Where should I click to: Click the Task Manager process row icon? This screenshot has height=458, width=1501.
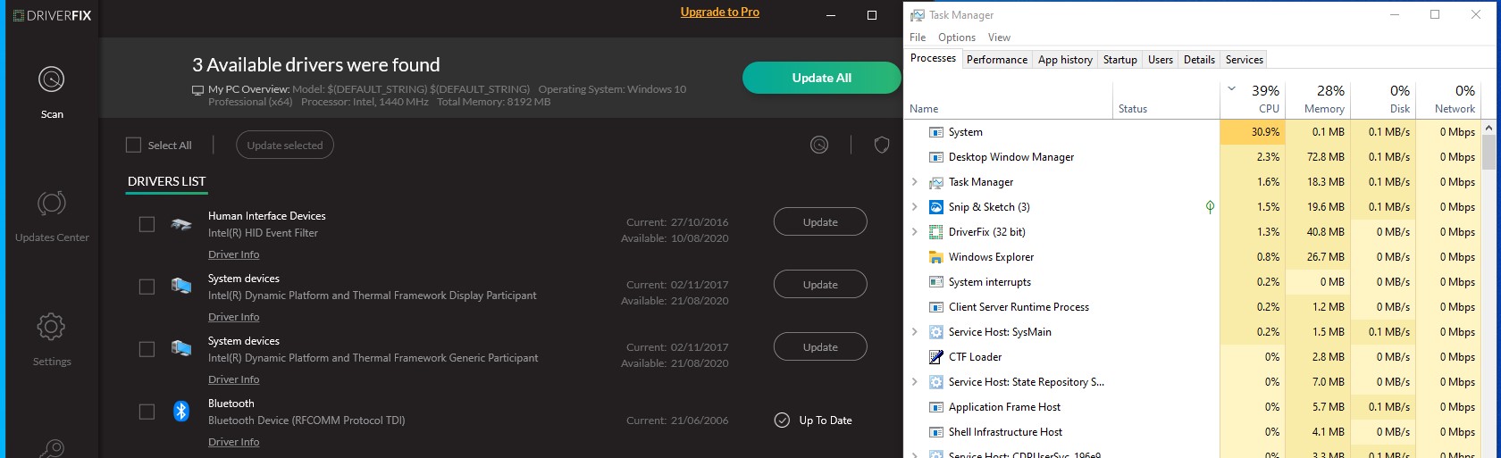(x=936, y=182)
